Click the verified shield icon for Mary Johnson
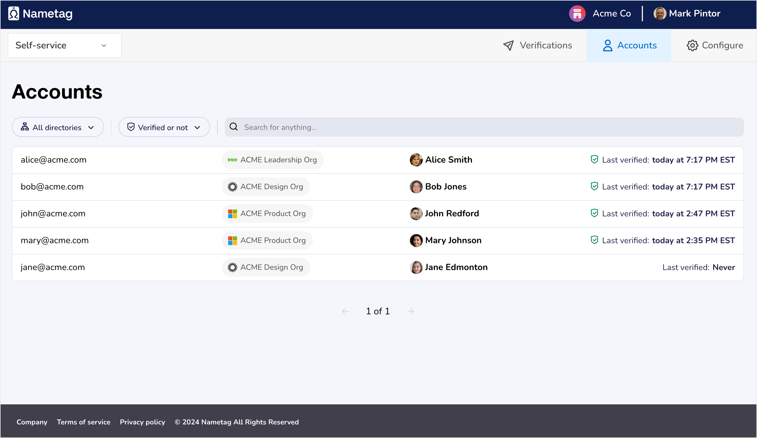 (x=594, y=240)
